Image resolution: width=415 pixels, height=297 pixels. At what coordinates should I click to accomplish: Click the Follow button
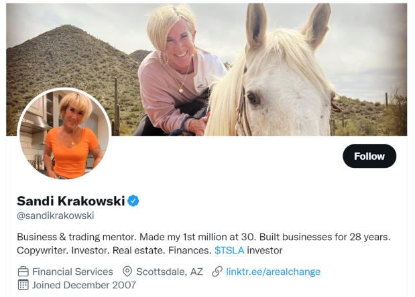[369, 156]
